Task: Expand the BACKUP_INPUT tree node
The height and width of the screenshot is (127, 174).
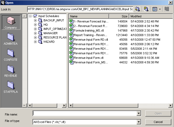Action: pos(35,20)
